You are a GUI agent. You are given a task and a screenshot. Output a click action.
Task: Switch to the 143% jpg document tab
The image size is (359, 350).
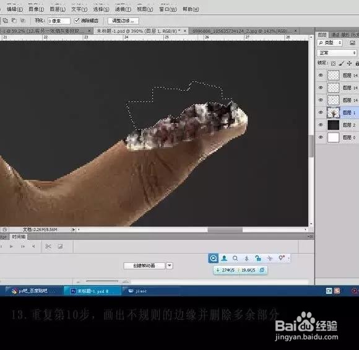click(x=244, y=31)
